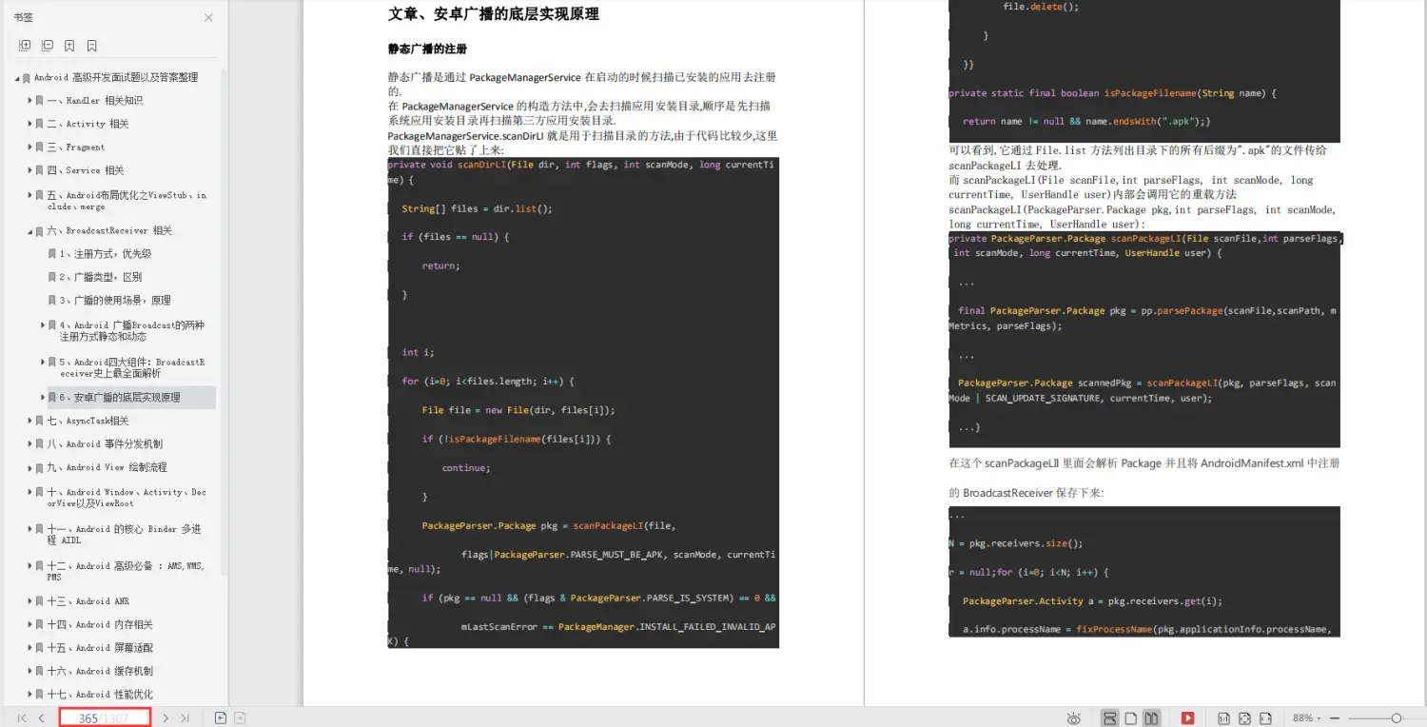Screen dimensions: 1427x727
Task: Switch to two-page layout
Action: (x=1151, y=718)
